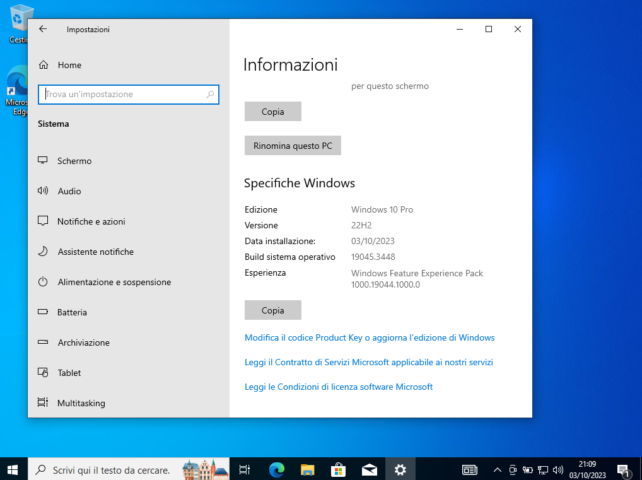Click the Meet Now camera tray icon
Viewport: 642px width, 480px height.
coord(513,470)
